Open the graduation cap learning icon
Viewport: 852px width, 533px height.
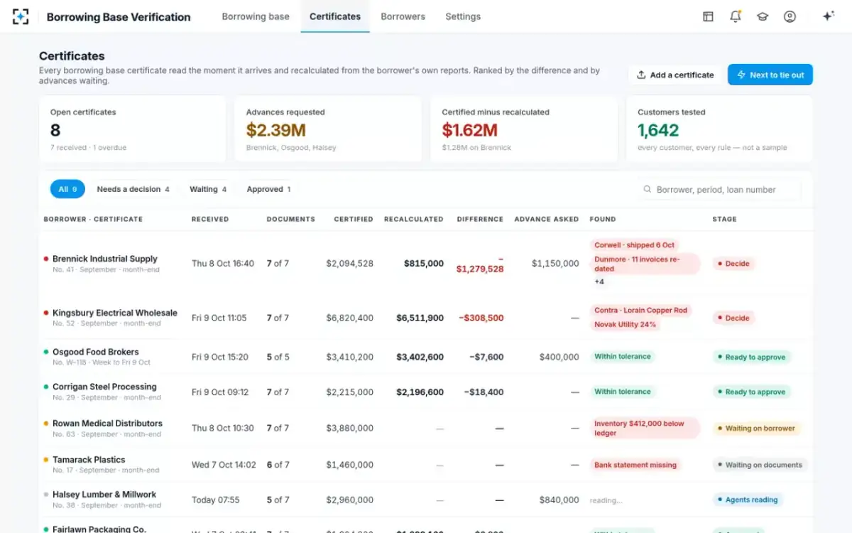[763, 16]
